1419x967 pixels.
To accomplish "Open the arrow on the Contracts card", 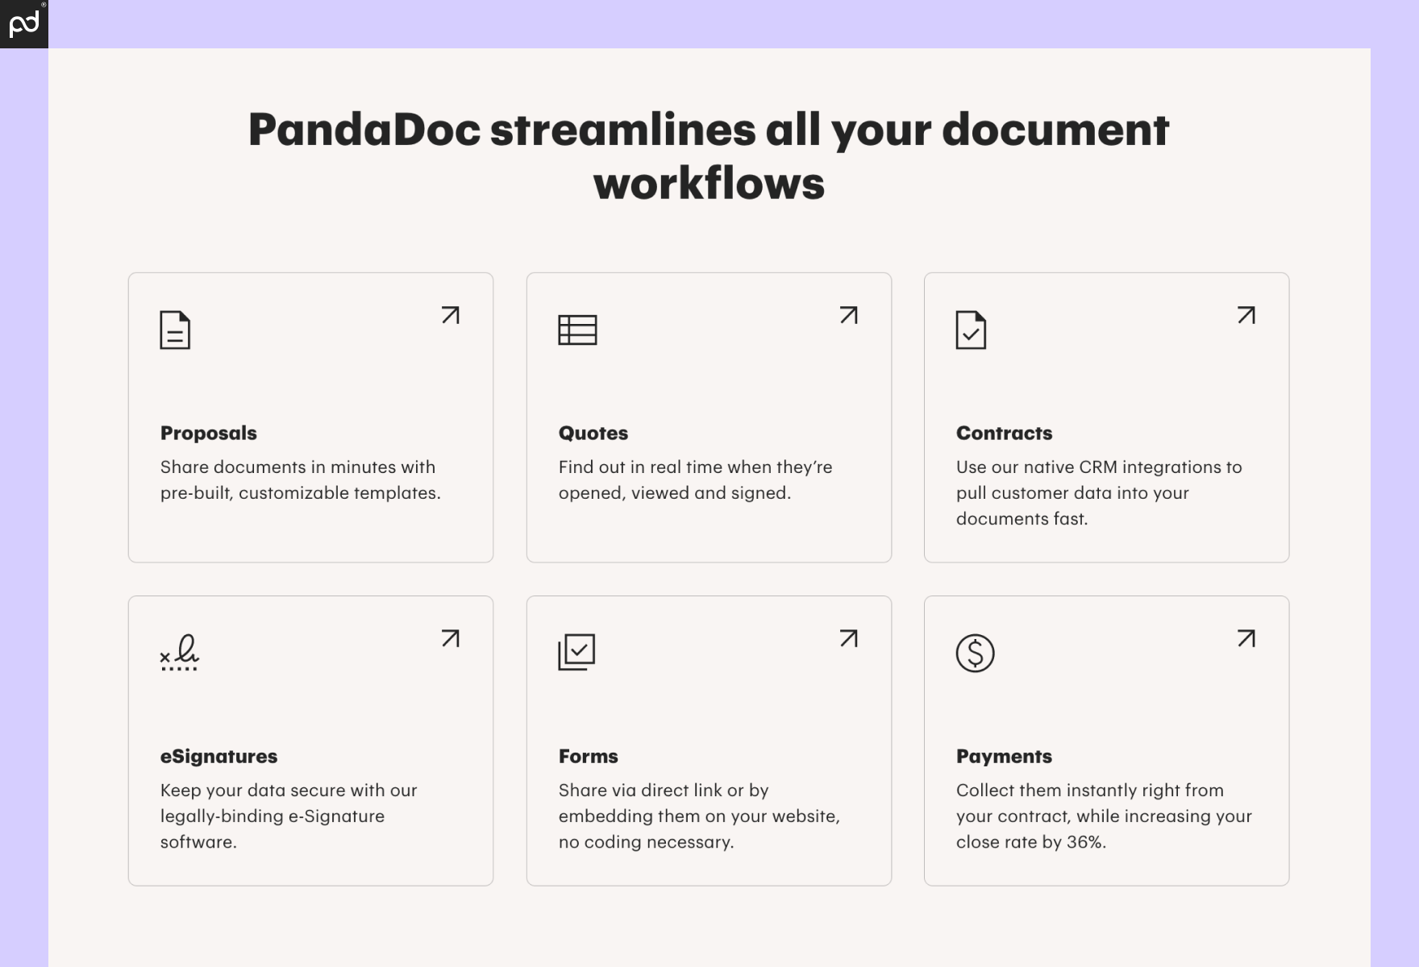I will 1246,315.
